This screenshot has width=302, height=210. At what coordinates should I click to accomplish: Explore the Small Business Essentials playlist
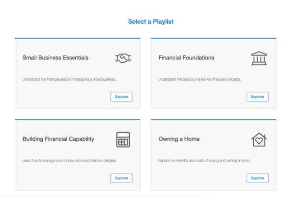point(121,96)
